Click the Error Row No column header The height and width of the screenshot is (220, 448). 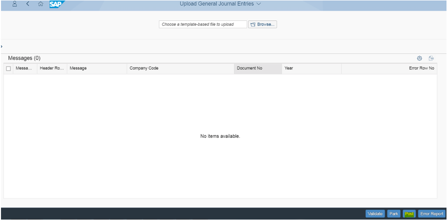click(x=389, y=68)
